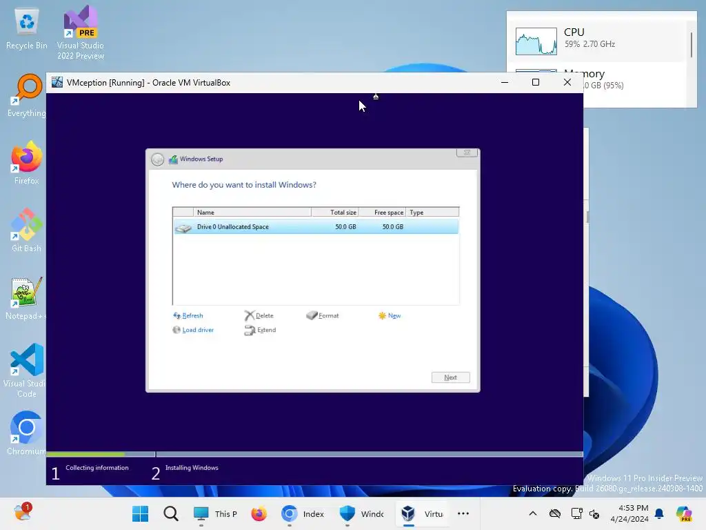This screenshot has height=530, width=706.
Task: Click the back arrow in Windows Setup
Action: tap(158, 159)
